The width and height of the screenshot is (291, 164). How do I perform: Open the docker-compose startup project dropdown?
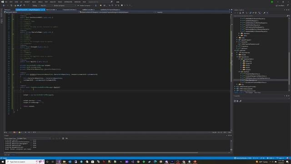pos(65,5)
